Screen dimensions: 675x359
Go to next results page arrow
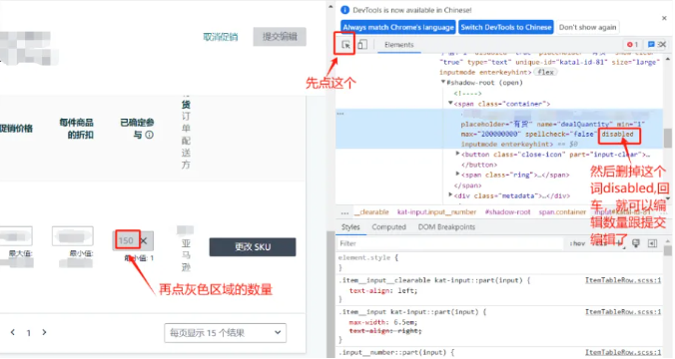click(x=44, y=332)
